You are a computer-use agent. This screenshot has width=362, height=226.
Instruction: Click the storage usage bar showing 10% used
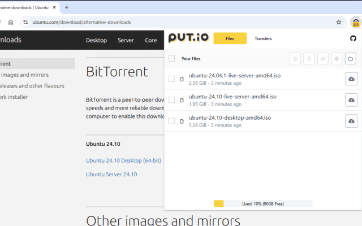click(x=263, y=203)
